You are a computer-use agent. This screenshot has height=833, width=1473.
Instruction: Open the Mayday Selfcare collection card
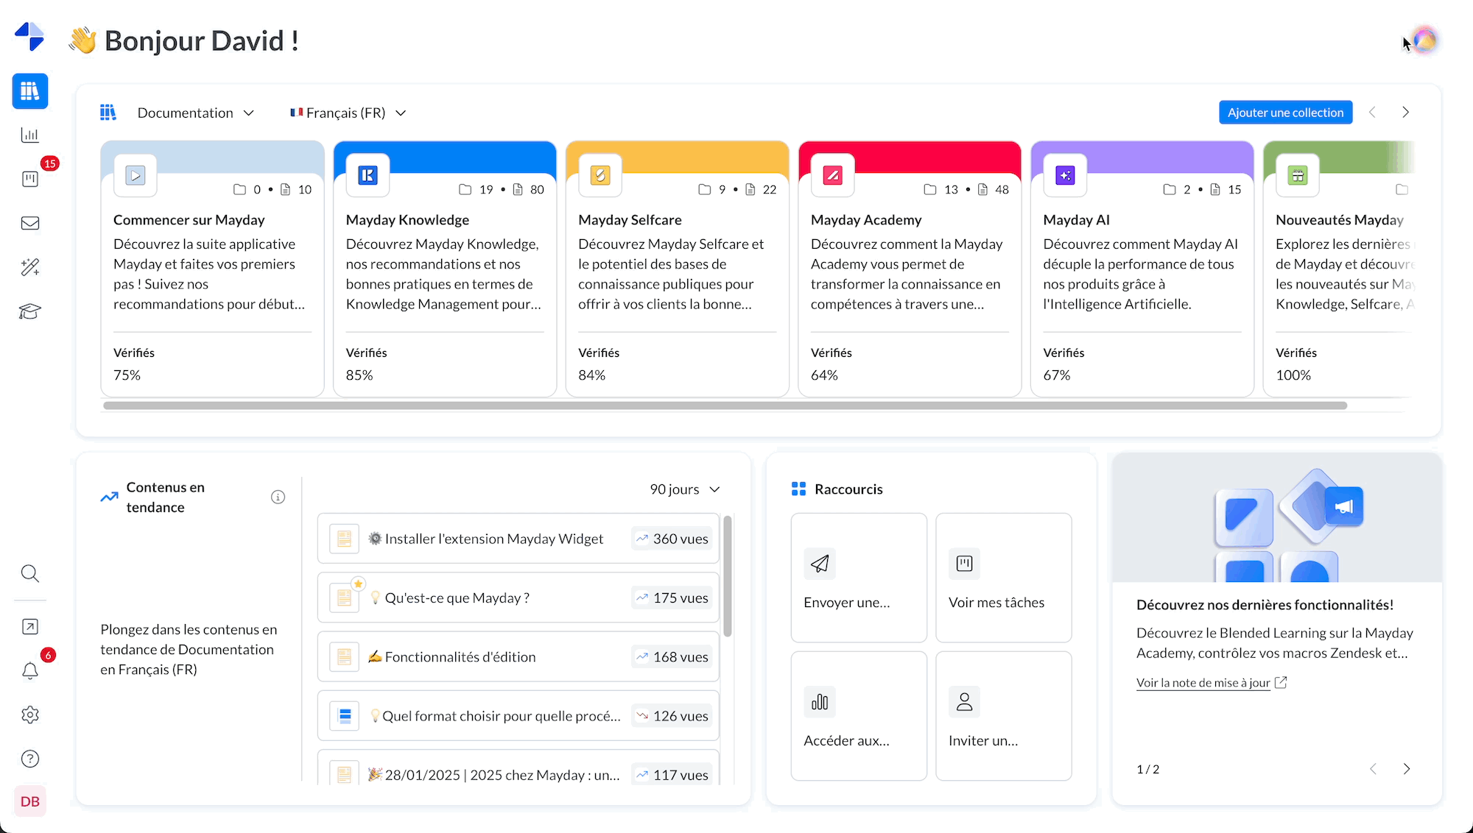pyautogui.click(x=677, y=269)
